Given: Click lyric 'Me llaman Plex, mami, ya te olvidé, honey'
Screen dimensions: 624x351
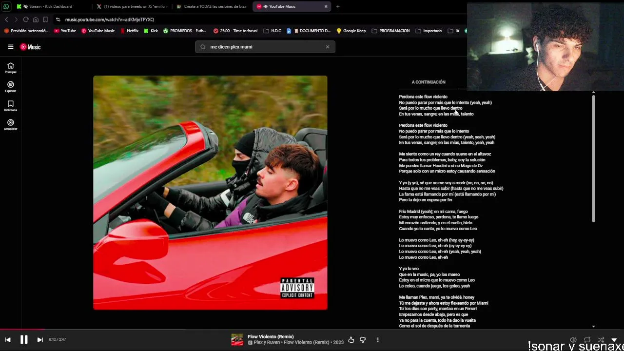Looking at the screenshot, I should [437, 297].
